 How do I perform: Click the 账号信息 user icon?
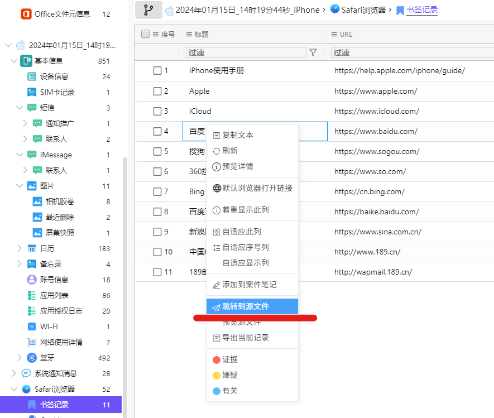click(x=31, y=280)
